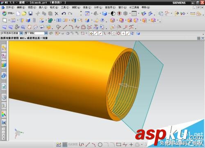The image size is (205, 148).
Task: Open the dropdown arrow beside the Fit view icon
Action: click(91, 14)
